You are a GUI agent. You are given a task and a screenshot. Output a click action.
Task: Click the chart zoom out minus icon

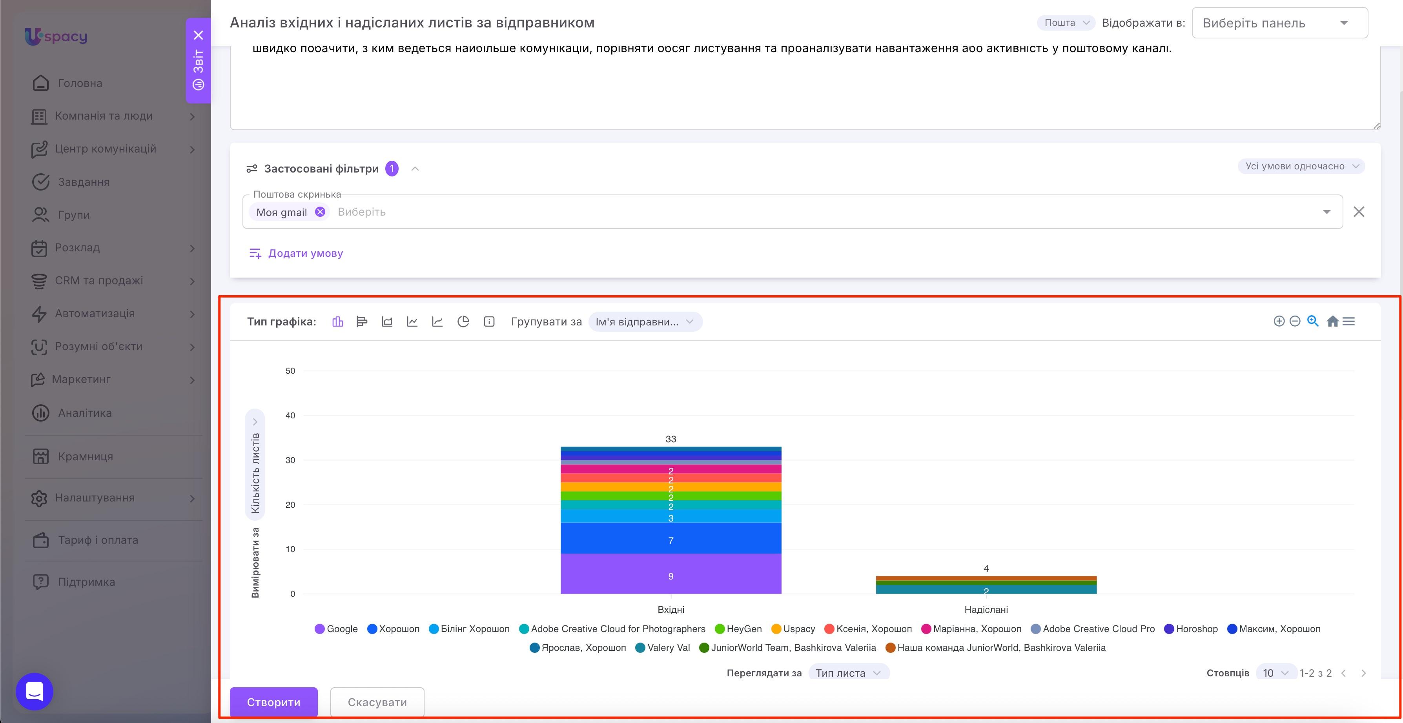(1295, 321)
